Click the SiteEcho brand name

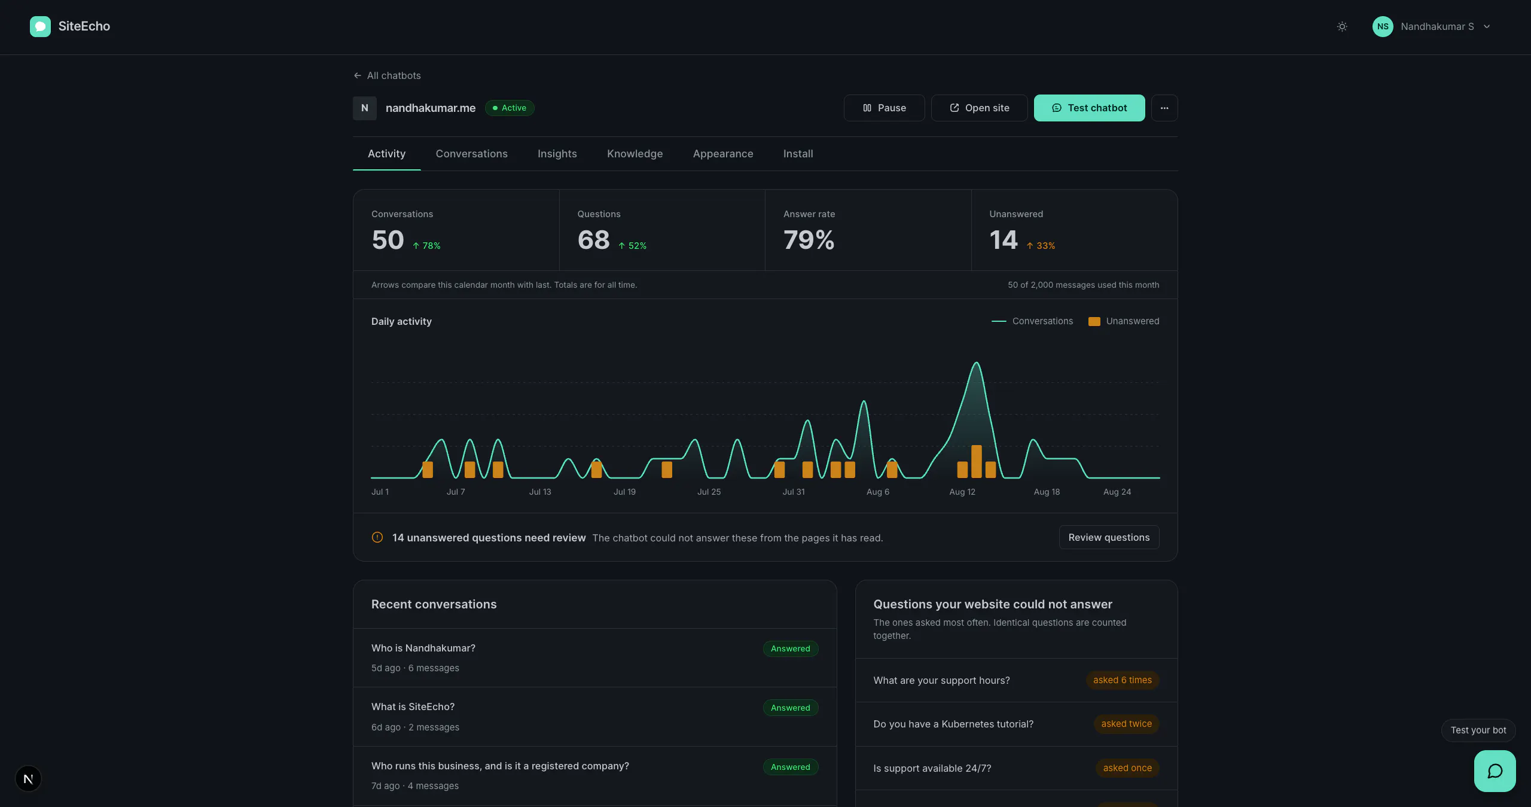(84, 26)
